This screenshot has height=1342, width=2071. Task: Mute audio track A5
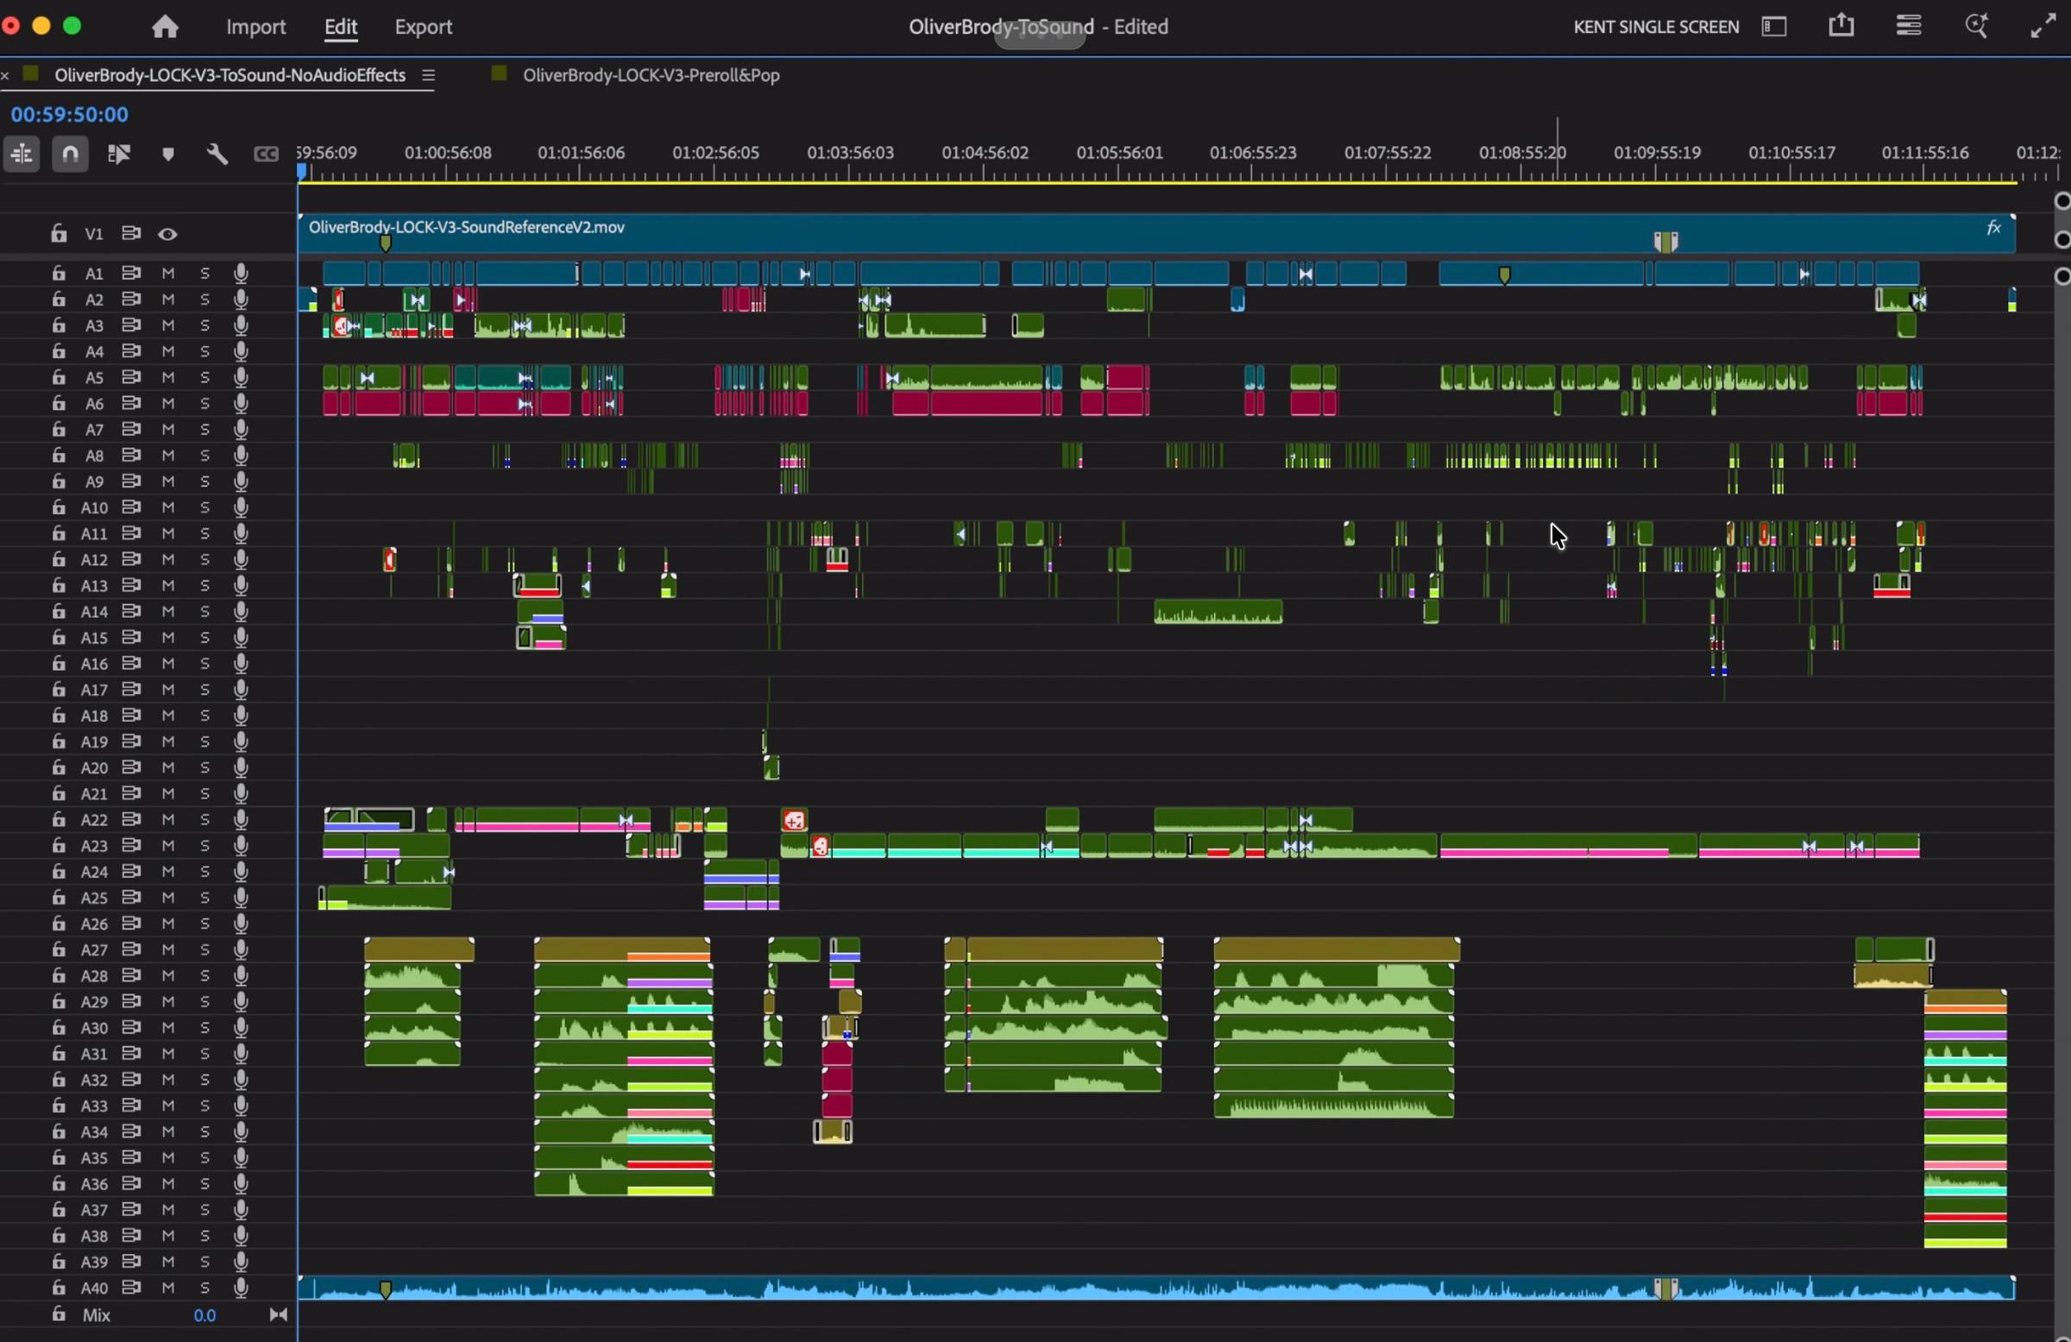pyautogui.click(x=169, y=378)
